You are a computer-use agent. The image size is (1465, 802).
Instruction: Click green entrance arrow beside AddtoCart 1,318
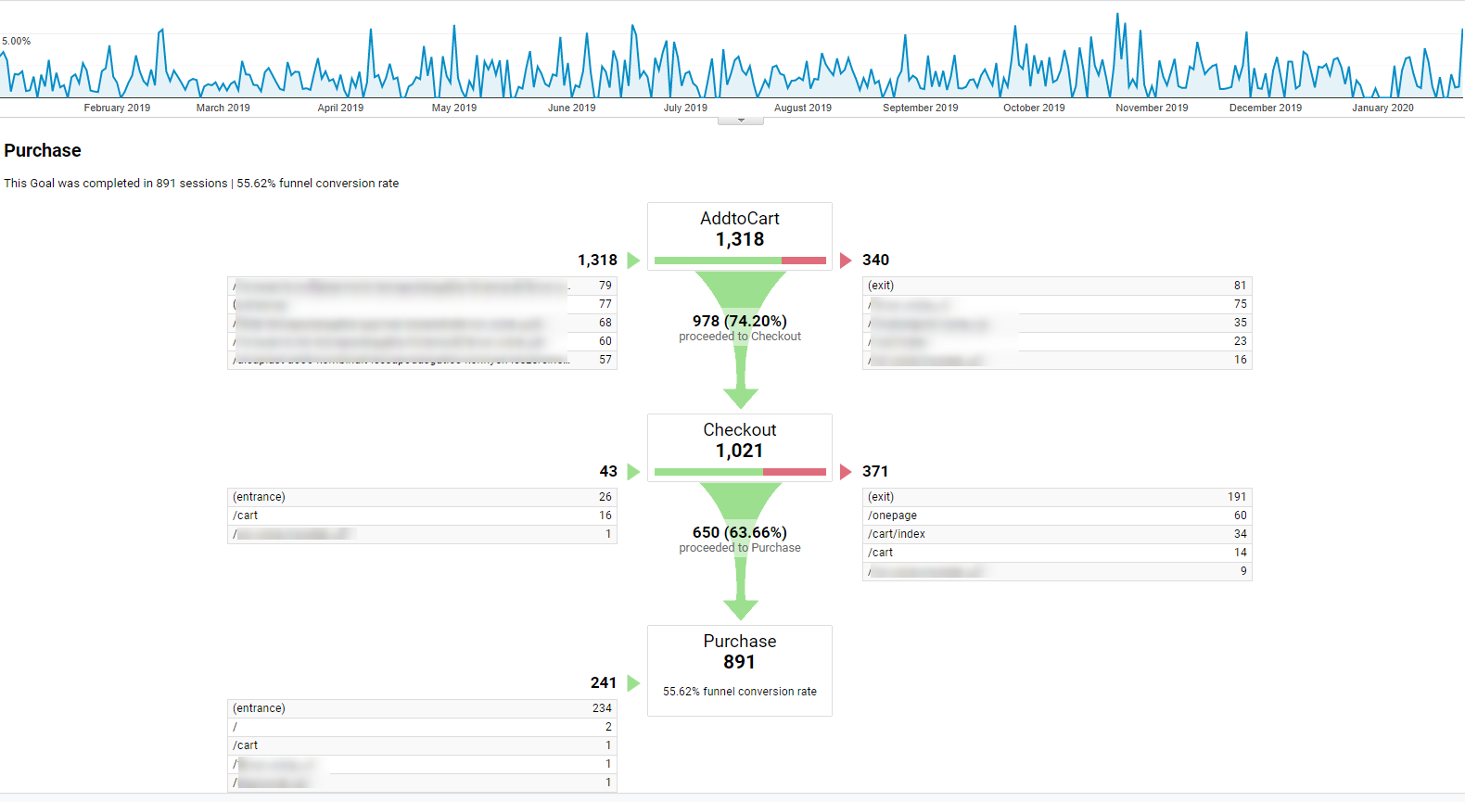[633, 261]
